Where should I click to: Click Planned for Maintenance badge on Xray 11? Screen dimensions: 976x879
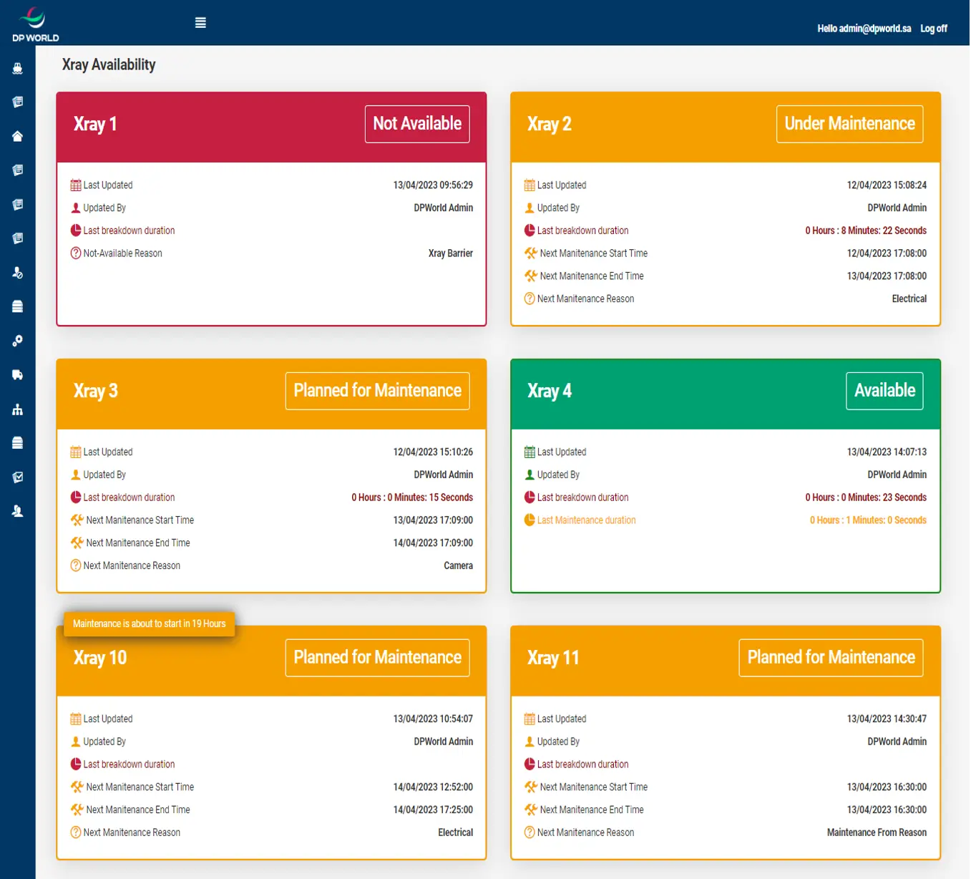[831, 657]
